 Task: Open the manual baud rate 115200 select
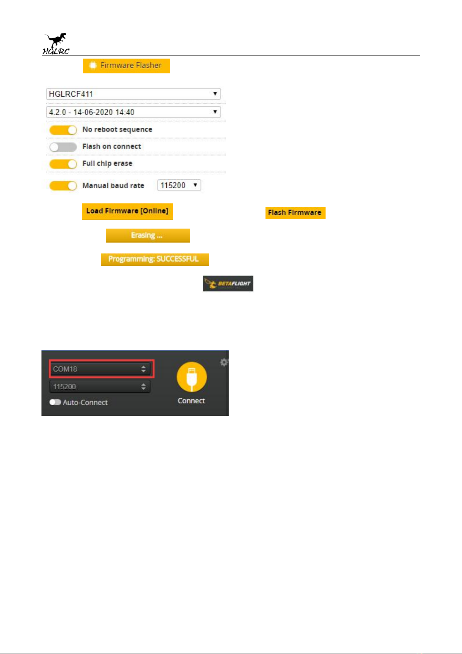point(179,186)
